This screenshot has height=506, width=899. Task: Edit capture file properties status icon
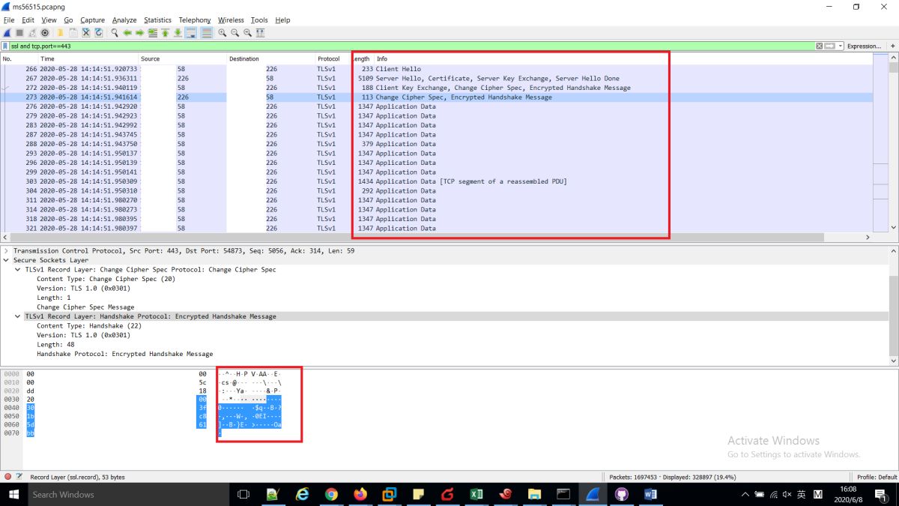pos(19,477)
